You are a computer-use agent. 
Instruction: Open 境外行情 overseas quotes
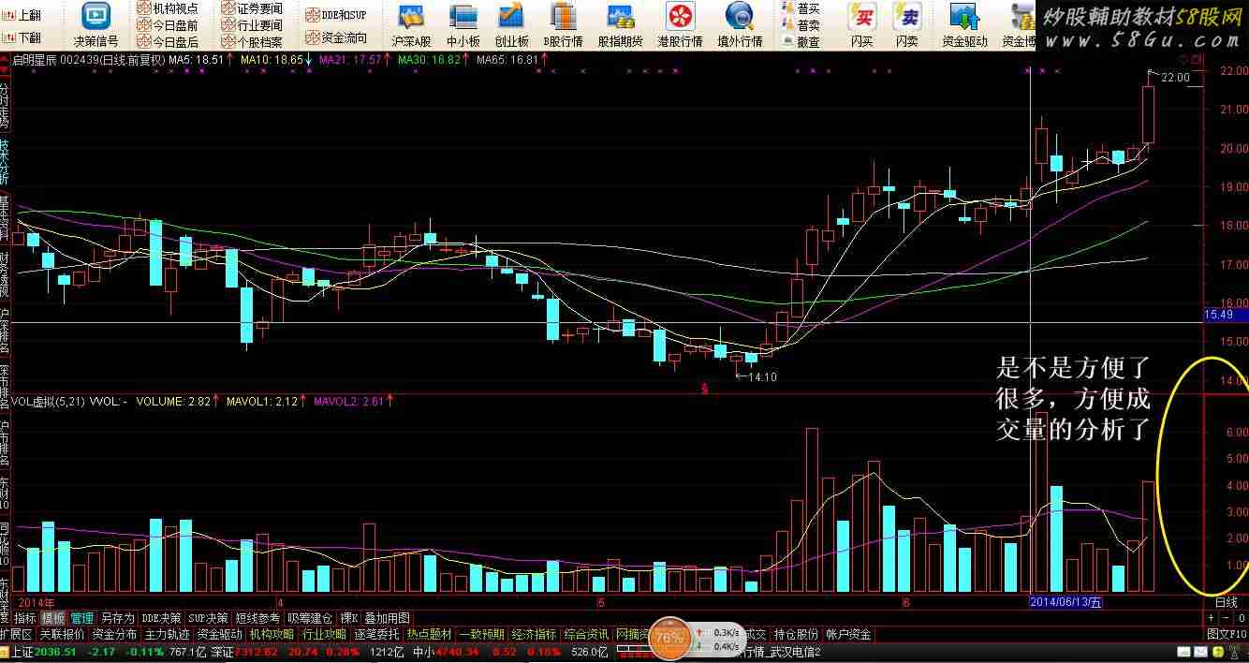point(740,24)
